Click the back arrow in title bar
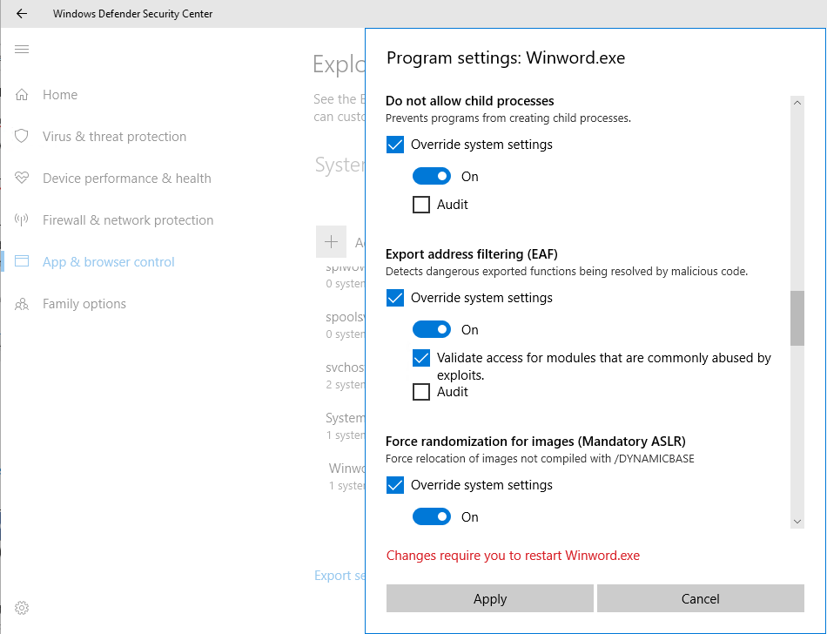This screenshot has height=634, width=827. click(22, 14)
